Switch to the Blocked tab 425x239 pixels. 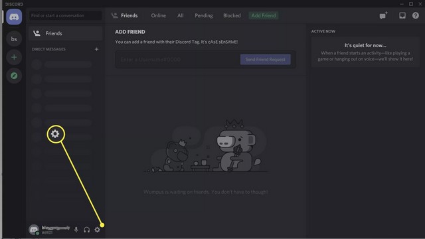click(232, 16)
